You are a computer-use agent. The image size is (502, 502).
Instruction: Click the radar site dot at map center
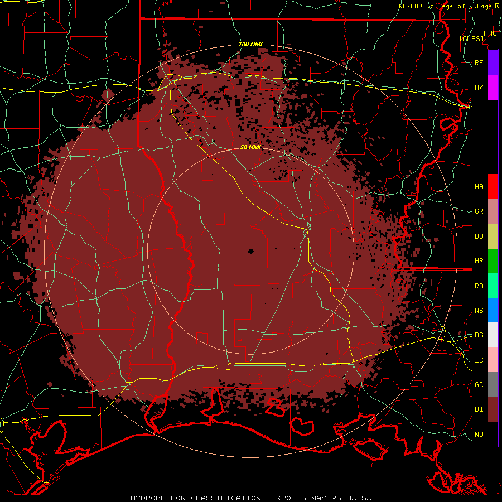pos(250,251)
